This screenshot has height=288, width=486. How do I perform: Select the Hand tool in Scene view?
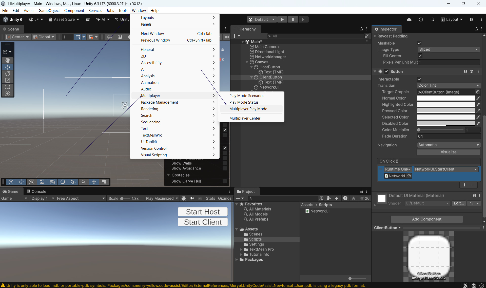coord(8,60)
